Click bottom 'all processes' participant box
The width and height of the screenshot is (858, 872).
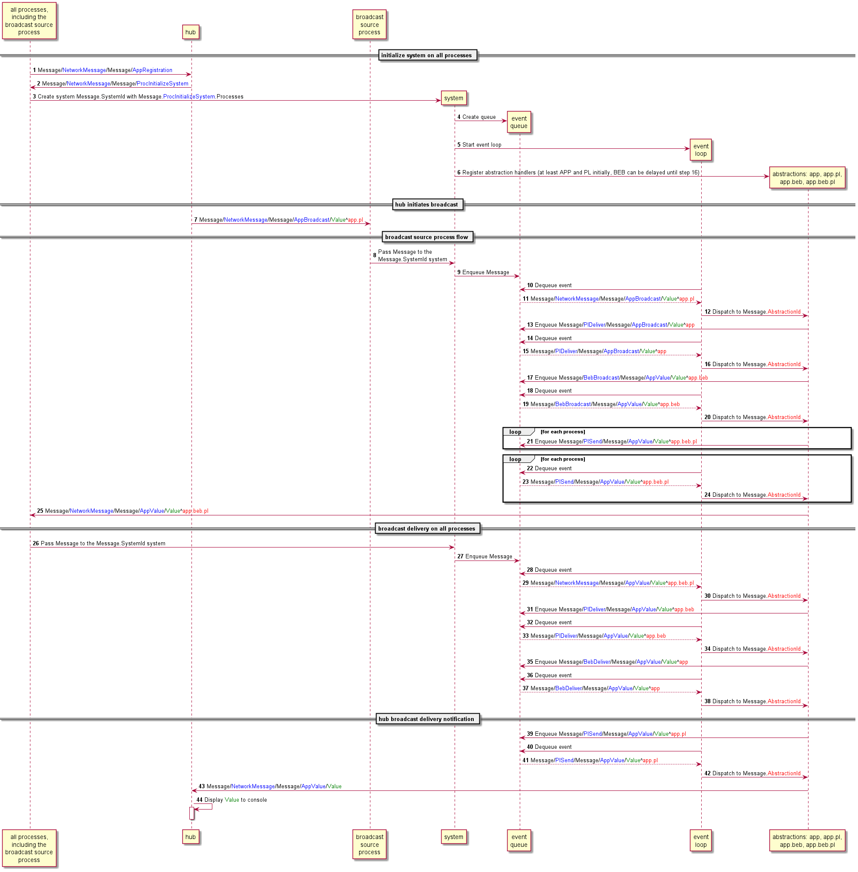(29, 849)
